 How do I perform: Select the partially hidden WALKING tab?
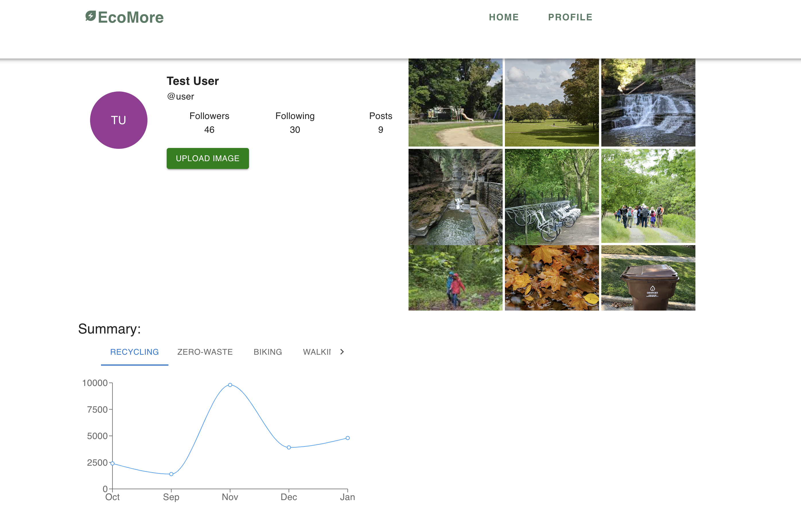point(317,352)
